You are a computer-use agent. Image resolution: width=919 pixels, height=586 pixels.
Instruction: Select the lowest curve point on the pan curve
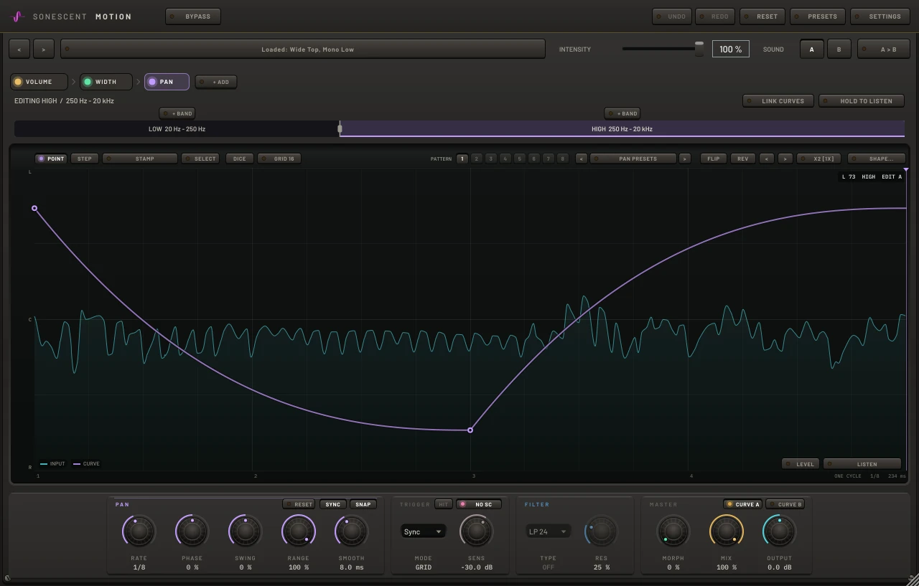pyautogui.click(x=470, y=430)
